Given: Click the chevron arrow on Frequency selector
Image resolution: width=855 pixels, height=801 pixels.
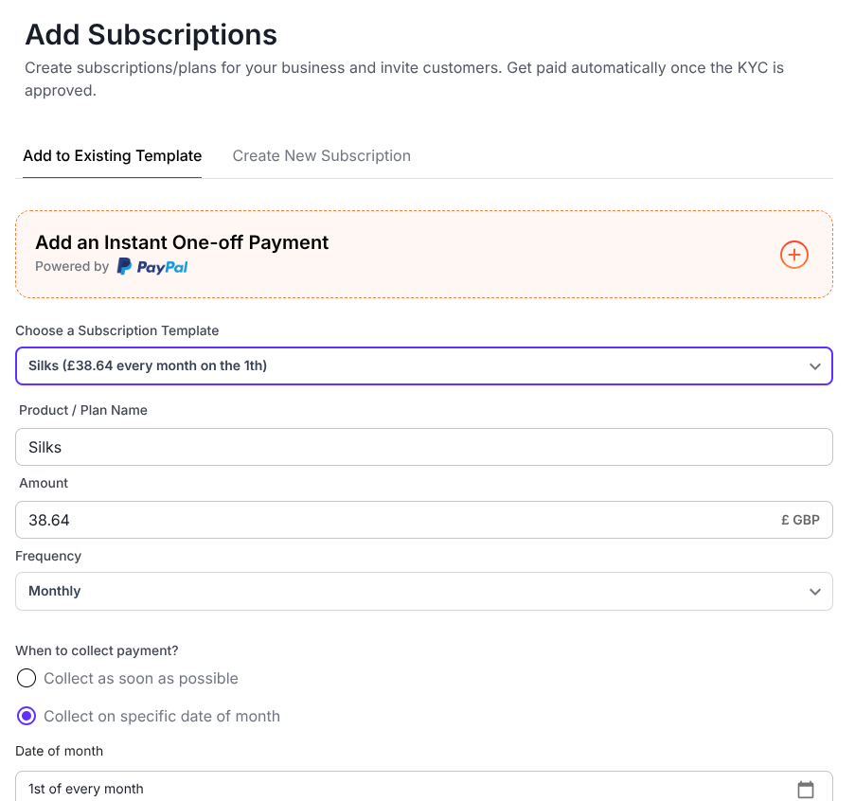Looking at the screenshot, I should point(814,592).
